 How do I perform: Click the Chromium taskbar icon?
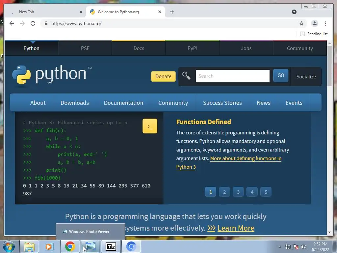point(131,246)
